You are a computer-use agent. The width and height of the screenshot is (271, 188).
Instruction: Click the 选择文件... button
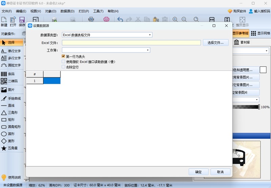215,43
